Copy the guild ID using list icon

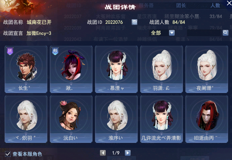tap(135, 22)
